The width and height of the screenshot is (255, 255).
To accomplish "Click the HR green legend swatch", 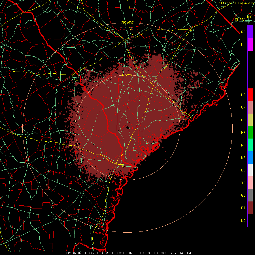I will pos(250,132).
